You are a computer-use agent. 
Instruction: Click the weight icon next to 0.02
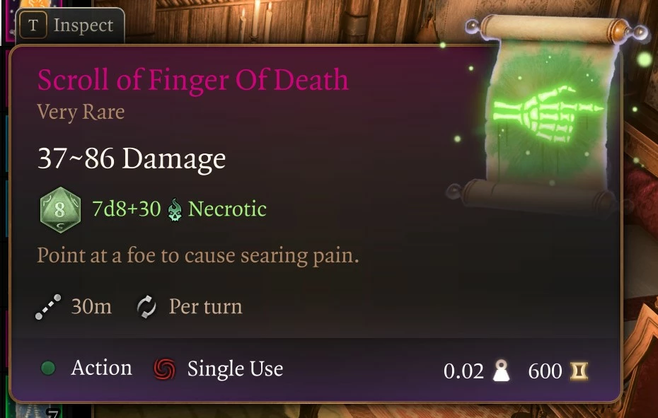[501, 371]
